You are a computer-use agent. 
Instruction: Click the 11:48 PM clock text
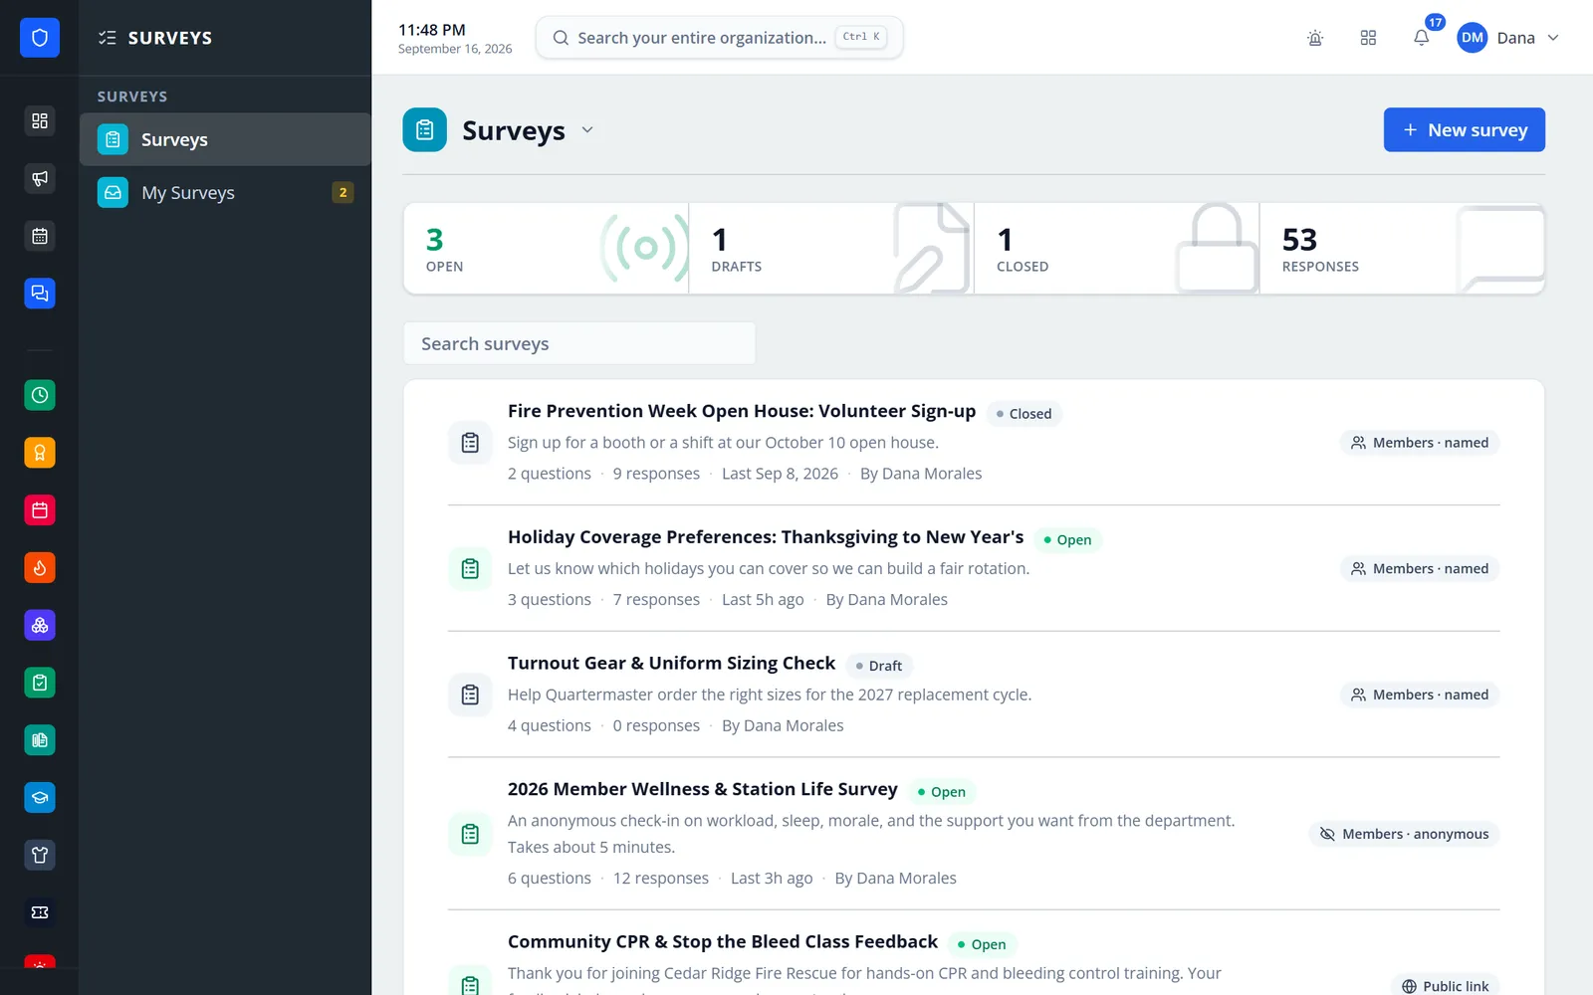(432, 30)
